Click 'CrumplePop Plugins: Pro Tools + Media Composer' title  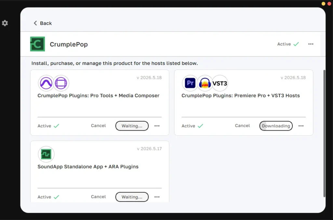[98, 96]
